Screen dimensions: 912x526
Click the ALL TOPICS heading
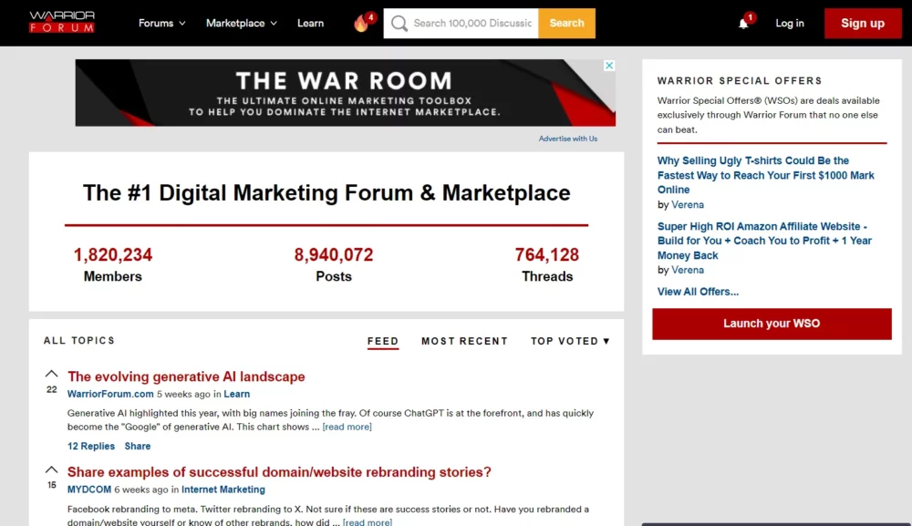79,341
